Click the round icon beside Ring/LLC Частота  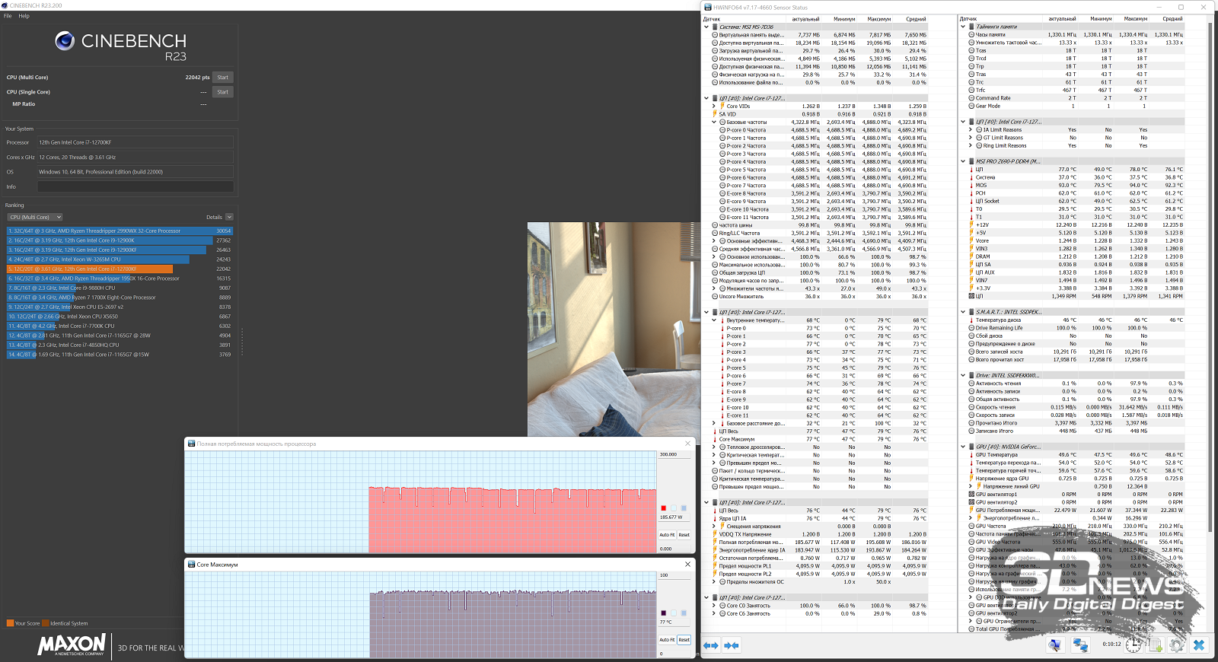click(x=715, y=233)
